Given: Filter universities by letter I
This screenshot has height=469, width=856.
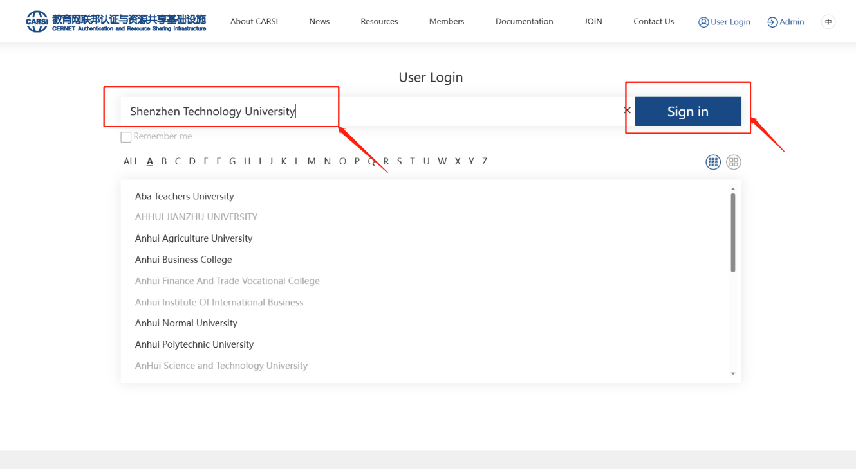Looking at the screenshot, I should 260,161.
